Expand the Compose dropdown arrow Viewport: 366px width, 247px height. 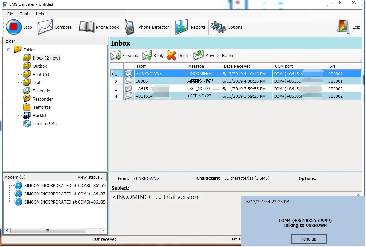pos(76,27)
